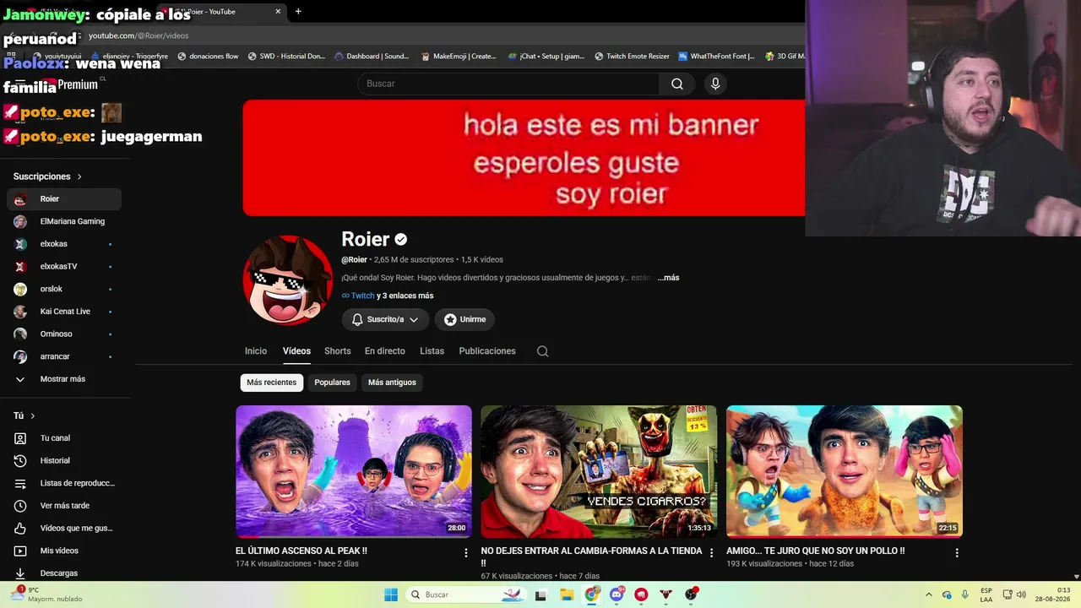The width and height of the screenshot is (1081, 608).
Task: Open the elxokasTV subscription
Action: 64,267
